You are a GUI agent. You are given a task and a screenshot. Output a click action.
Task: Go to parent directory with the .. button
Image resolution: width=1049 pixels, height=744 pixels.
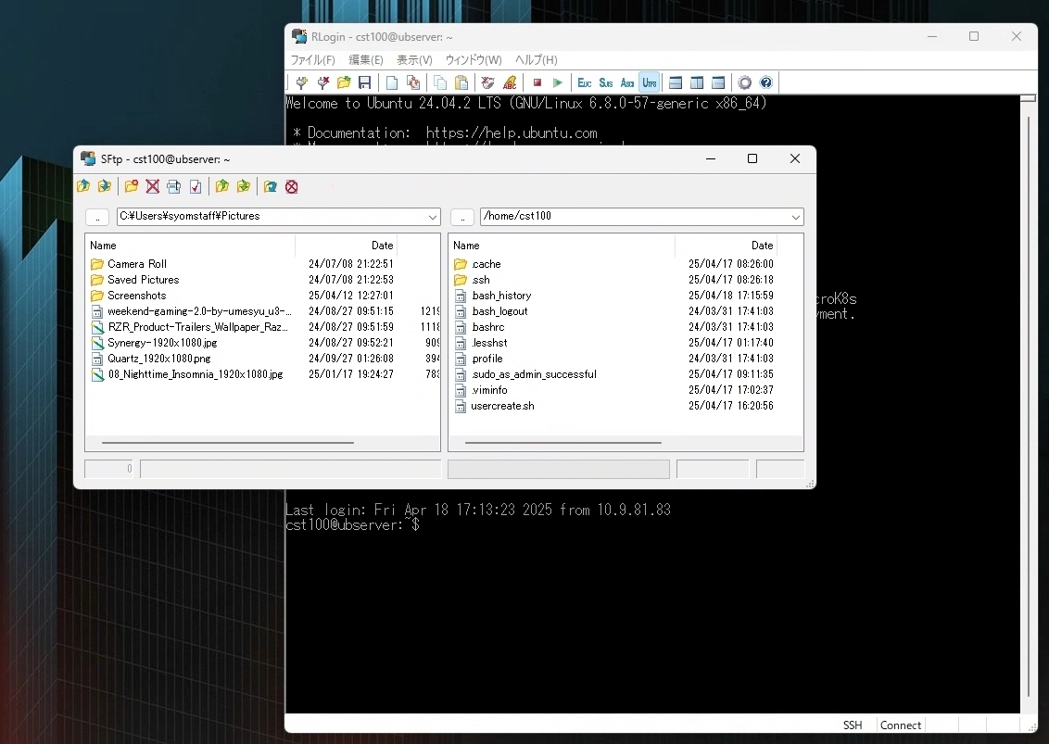[96, 217]
